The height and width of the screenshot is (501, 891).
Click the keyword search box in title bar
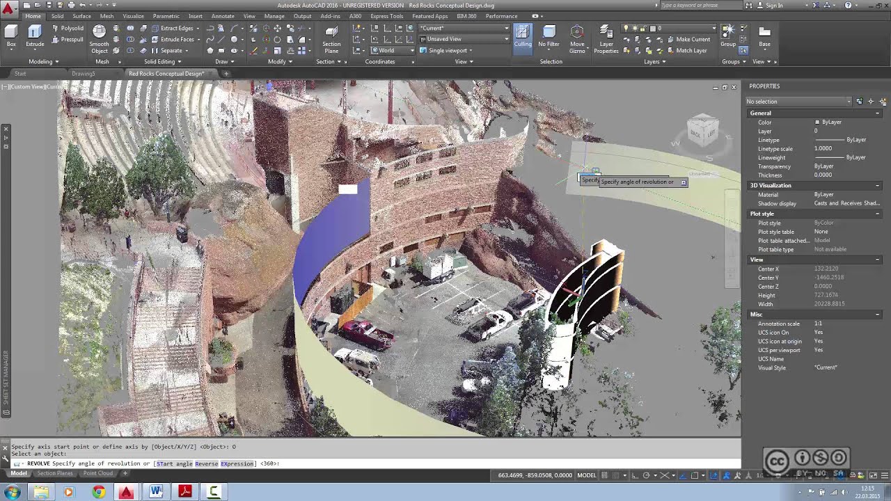pyautogui.click(x=701, y=6)
